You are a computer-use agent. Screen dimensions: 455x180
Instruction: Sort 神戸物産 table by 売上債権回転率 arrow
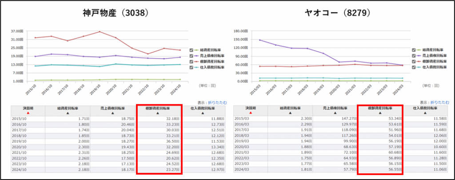pos(113,113)
